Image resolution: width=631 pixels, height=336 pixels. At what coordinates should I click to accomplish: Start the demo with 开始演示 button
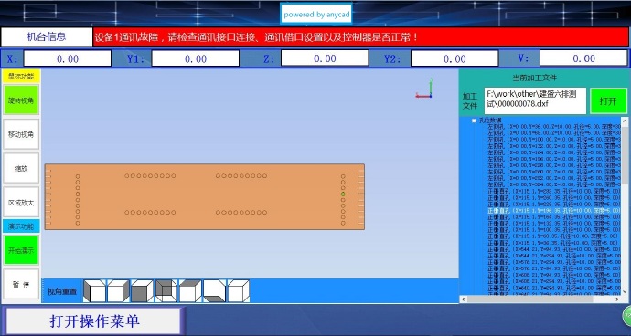coord(21,250)
